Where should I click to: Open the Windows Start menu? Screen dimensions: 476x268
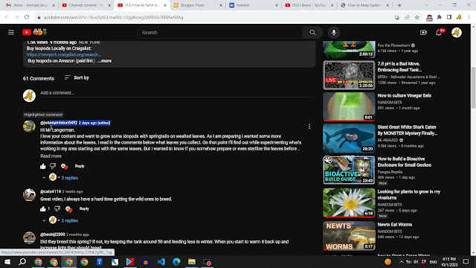tap(7, 261)
